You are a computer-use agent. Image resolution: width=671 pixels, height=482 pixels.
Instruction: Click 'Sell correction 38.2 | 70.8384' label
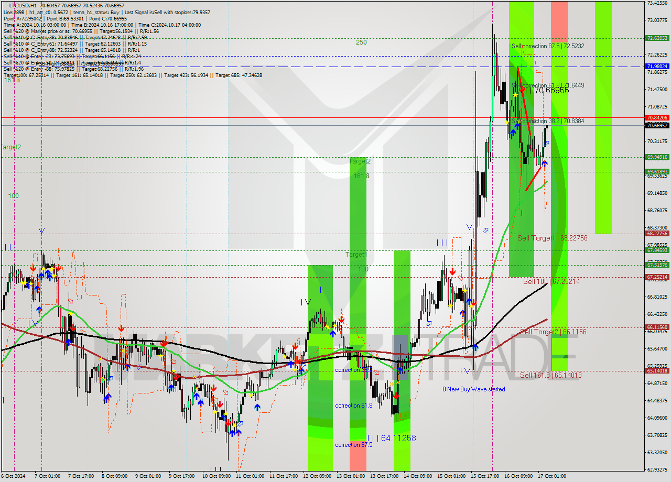tap(548, 121)
